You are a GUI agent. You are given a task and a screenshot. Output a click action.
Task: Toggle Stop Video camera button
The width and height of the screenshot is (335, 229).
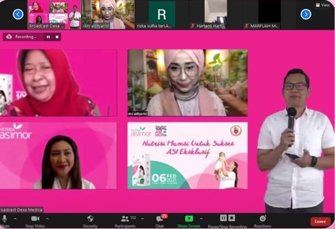pos(35,222)
